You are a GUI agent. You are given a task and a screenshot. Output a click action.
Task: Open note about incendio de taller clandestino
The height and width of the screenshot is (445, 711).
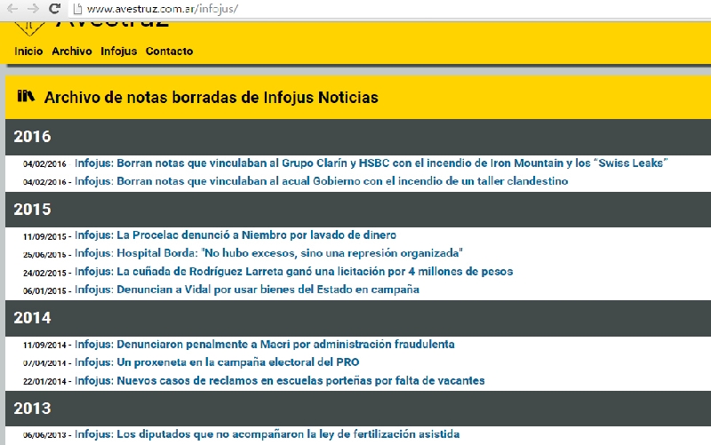pos(321,181)
